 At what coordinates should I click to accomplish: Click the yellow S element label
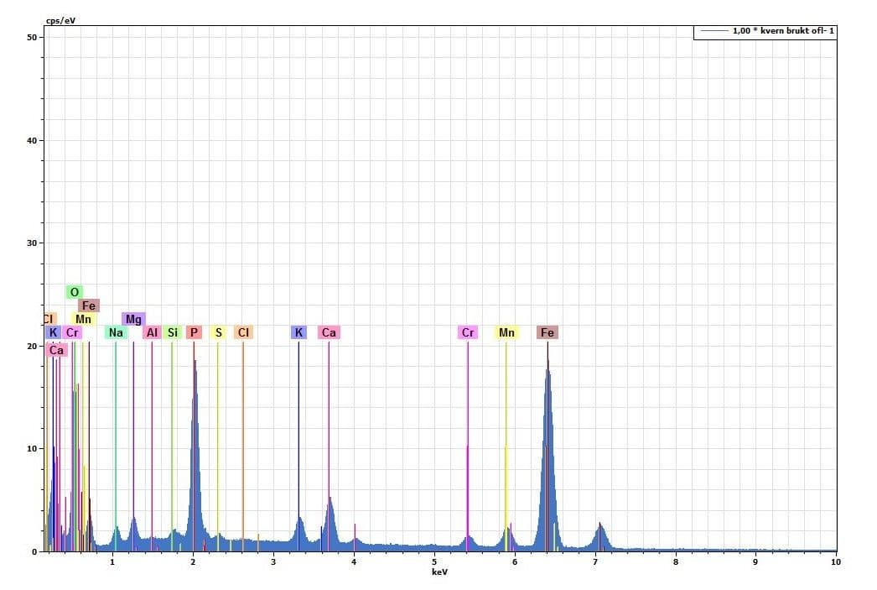pyautogui.click(x=218, y=332)
